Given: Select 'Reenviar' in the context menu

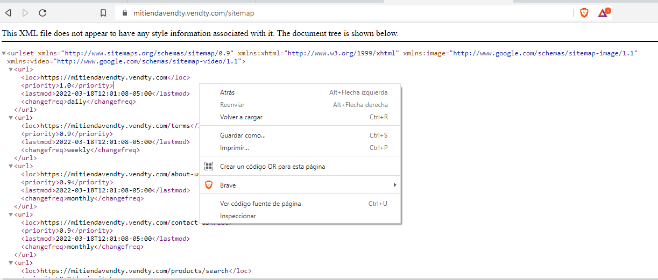Looking at the screenshot, I should pos(300,105).
